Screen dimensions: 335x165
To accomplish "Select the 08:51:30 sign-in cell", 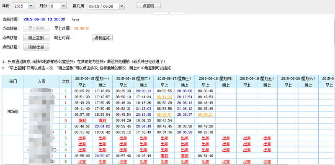I will 82,97.
